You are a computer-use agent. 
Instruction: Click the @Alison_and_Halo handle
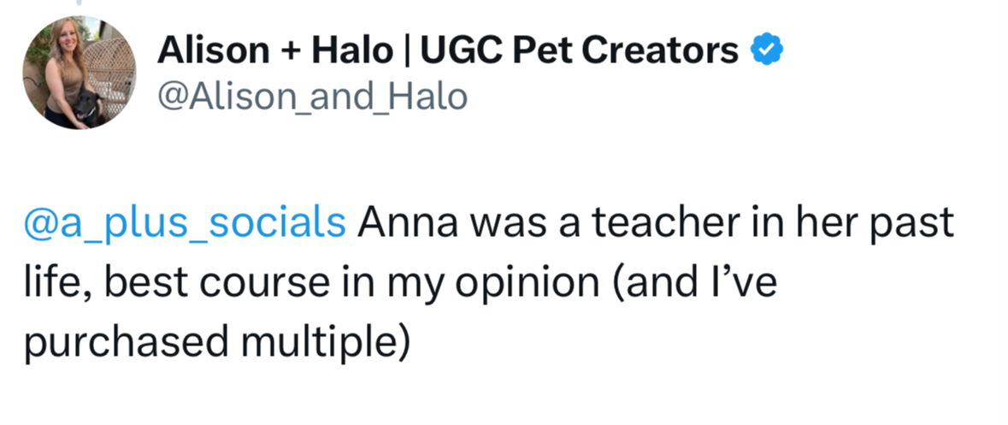(312, 97)
